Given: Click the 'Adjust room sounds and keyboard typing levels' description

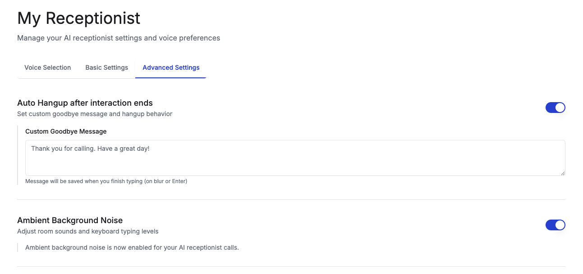Looking at the screenshot, I should pyautogui.click(x=88, y=231).
